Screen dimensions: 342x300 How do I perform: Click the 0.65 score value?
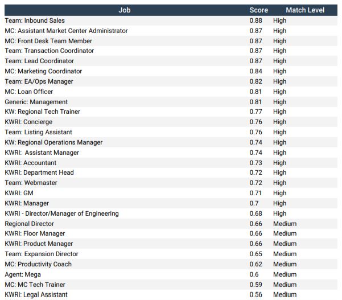[256, 254]
